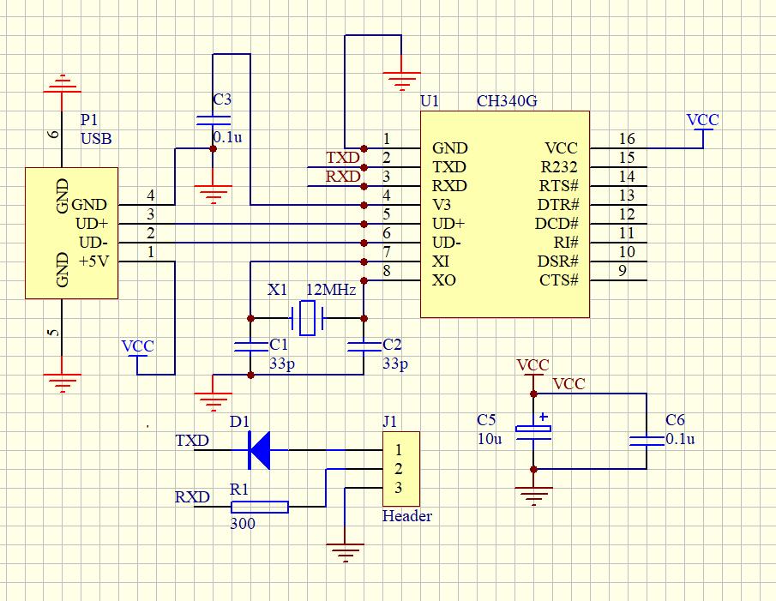Viewport: 776px width, 601px height.
Task: Click the TXD net label at U1 pin 2
Action: 343,158
